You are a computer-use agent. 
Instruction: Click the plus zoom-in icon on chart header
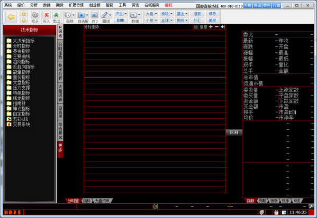pyautogui.click(x=211, y=27)
